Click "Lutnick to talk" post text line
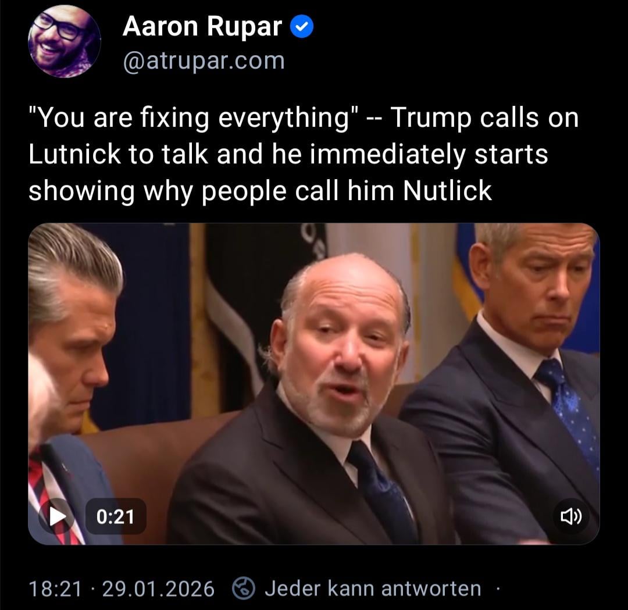 pos(118,154)
